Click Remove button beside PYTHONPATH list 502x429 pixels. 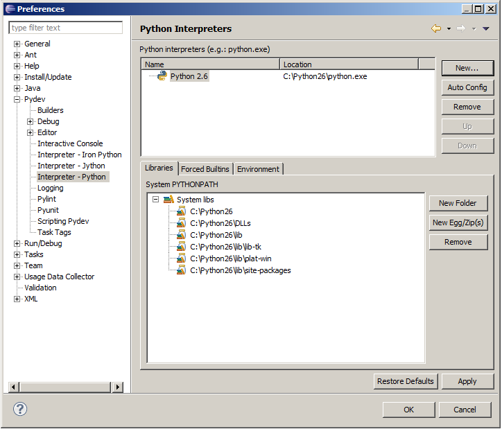point(458,242)
